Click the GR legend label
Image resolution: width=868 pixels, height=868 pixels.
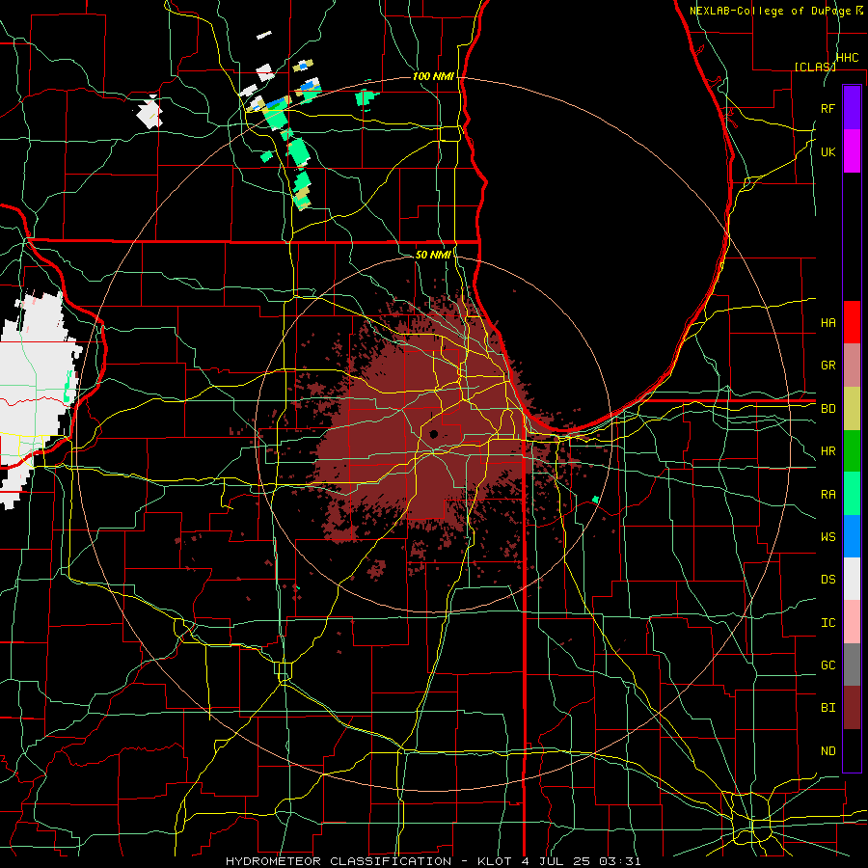point(828,366)
